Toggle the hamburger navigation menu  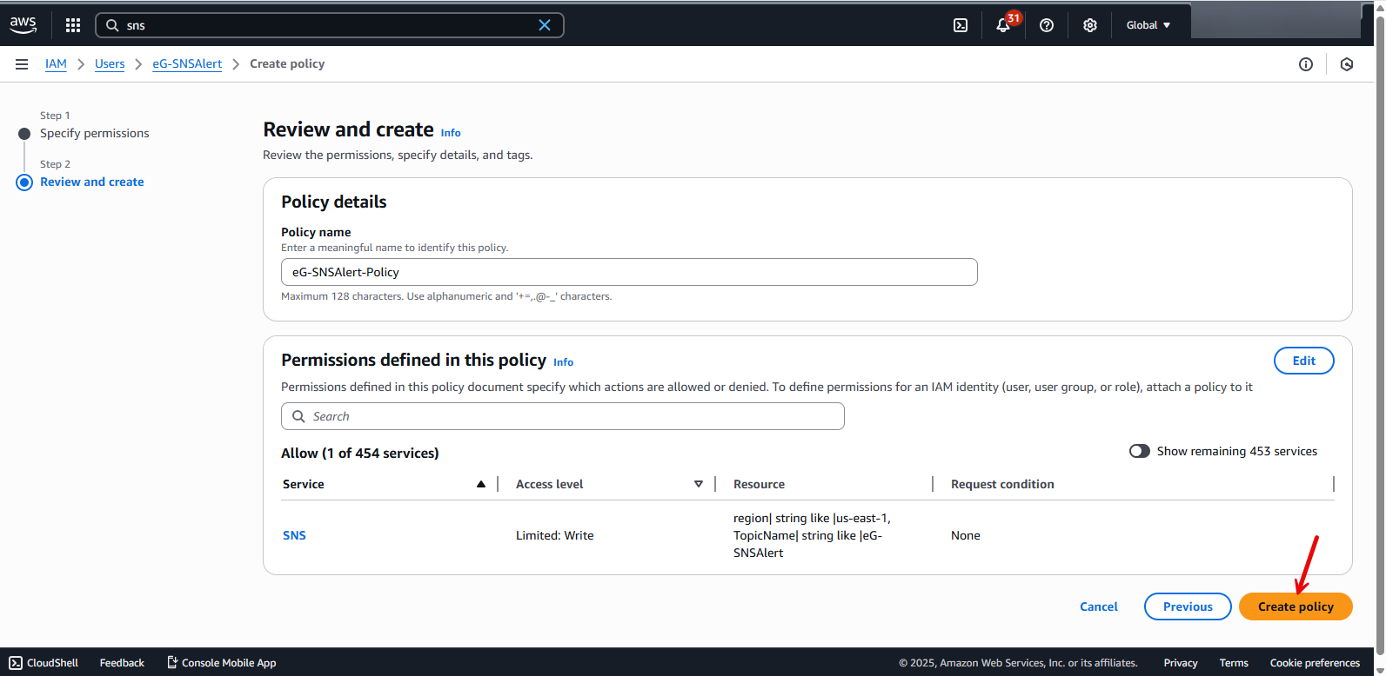(x=22, y=64)
